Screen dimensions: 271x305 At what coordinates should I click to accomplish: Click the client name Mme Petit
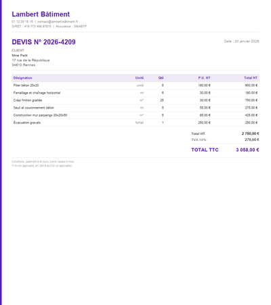(x=20, y=56)
